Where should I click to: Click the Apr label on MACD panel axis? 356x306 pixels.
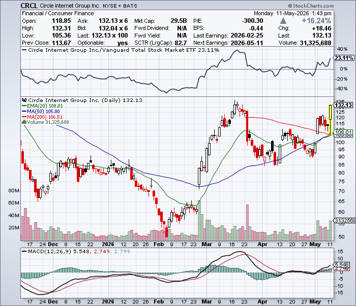point(262,301)
